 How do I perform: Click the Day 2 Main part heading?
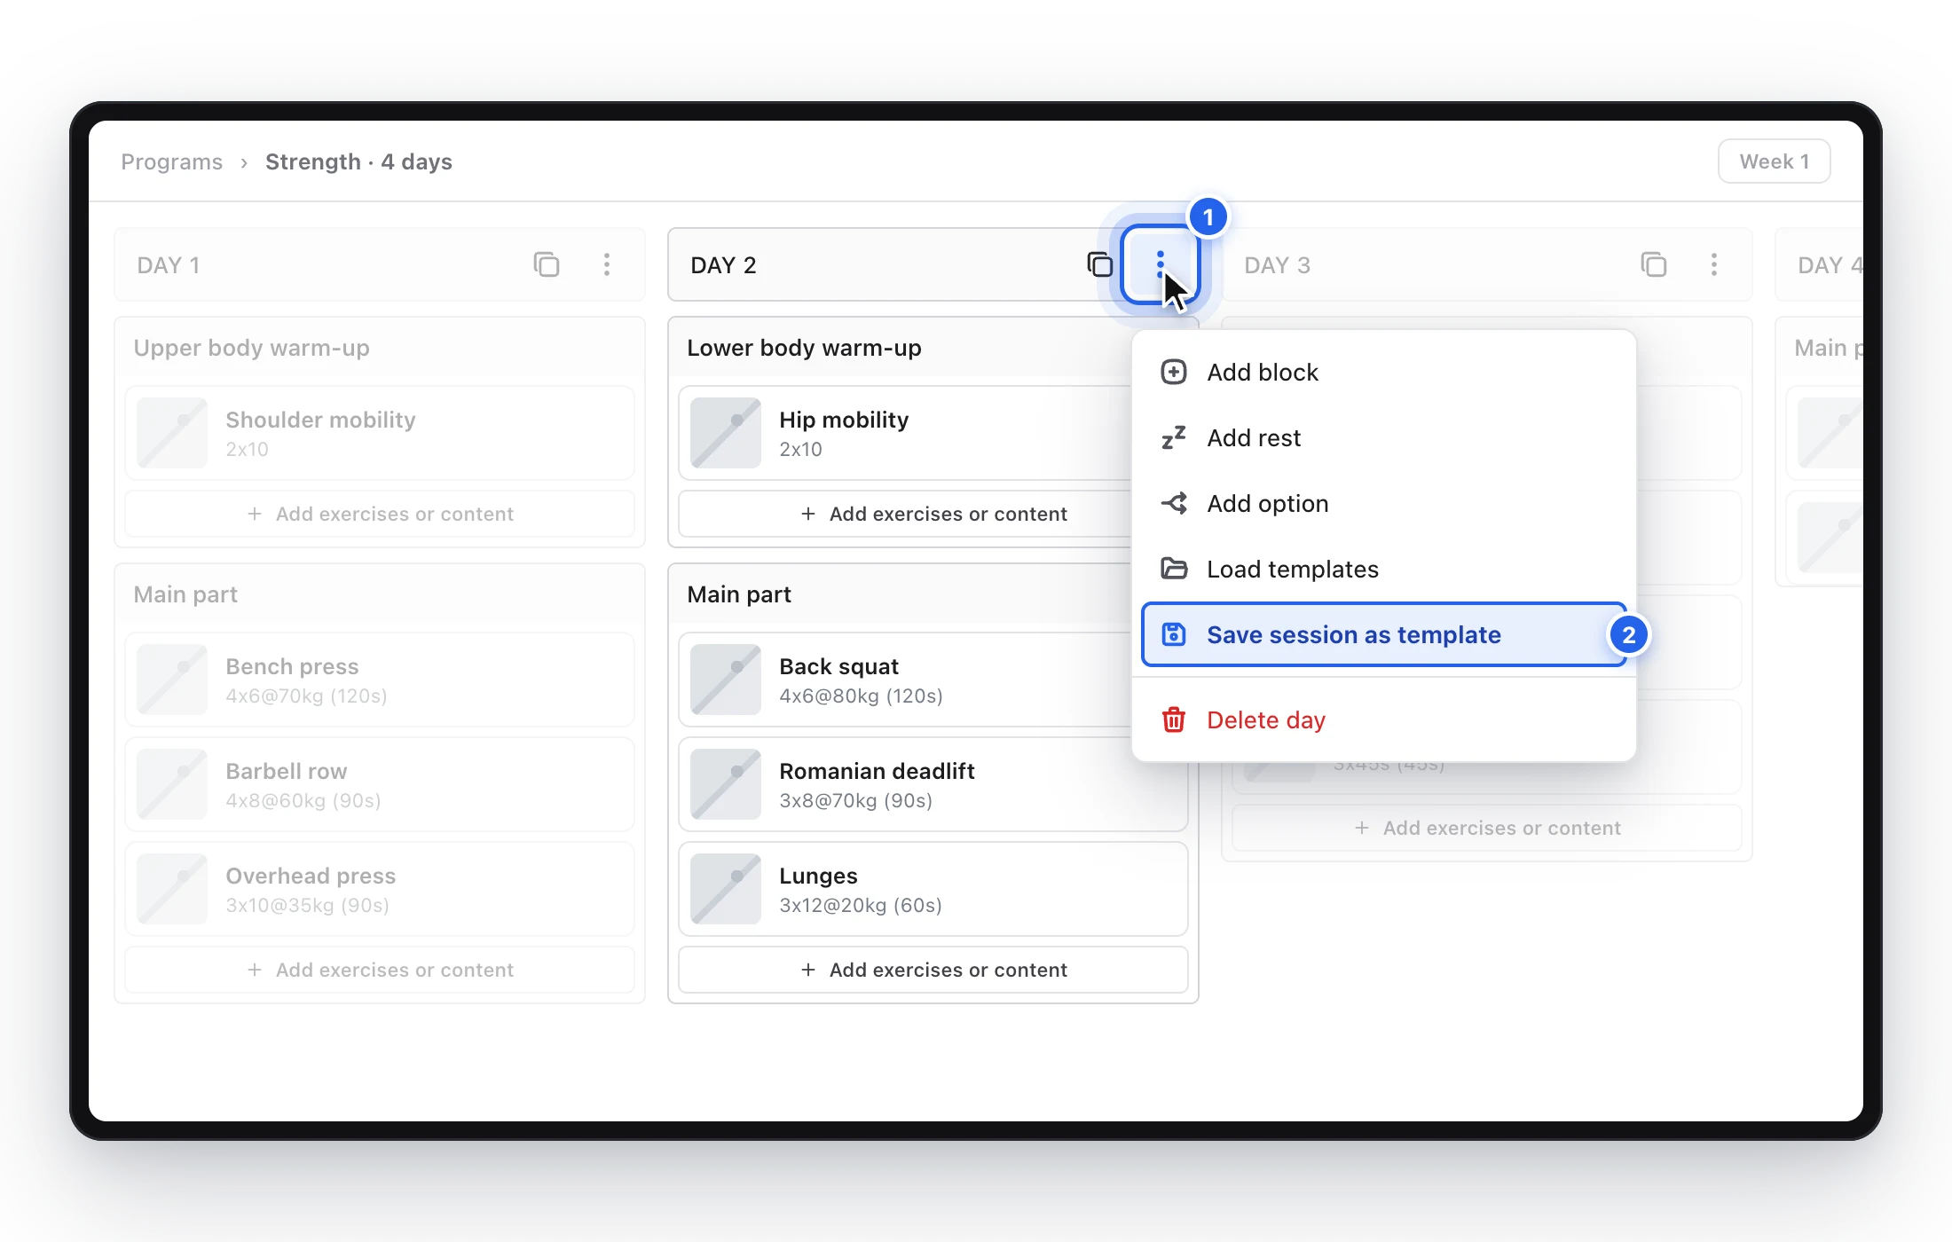pos(739,594)
